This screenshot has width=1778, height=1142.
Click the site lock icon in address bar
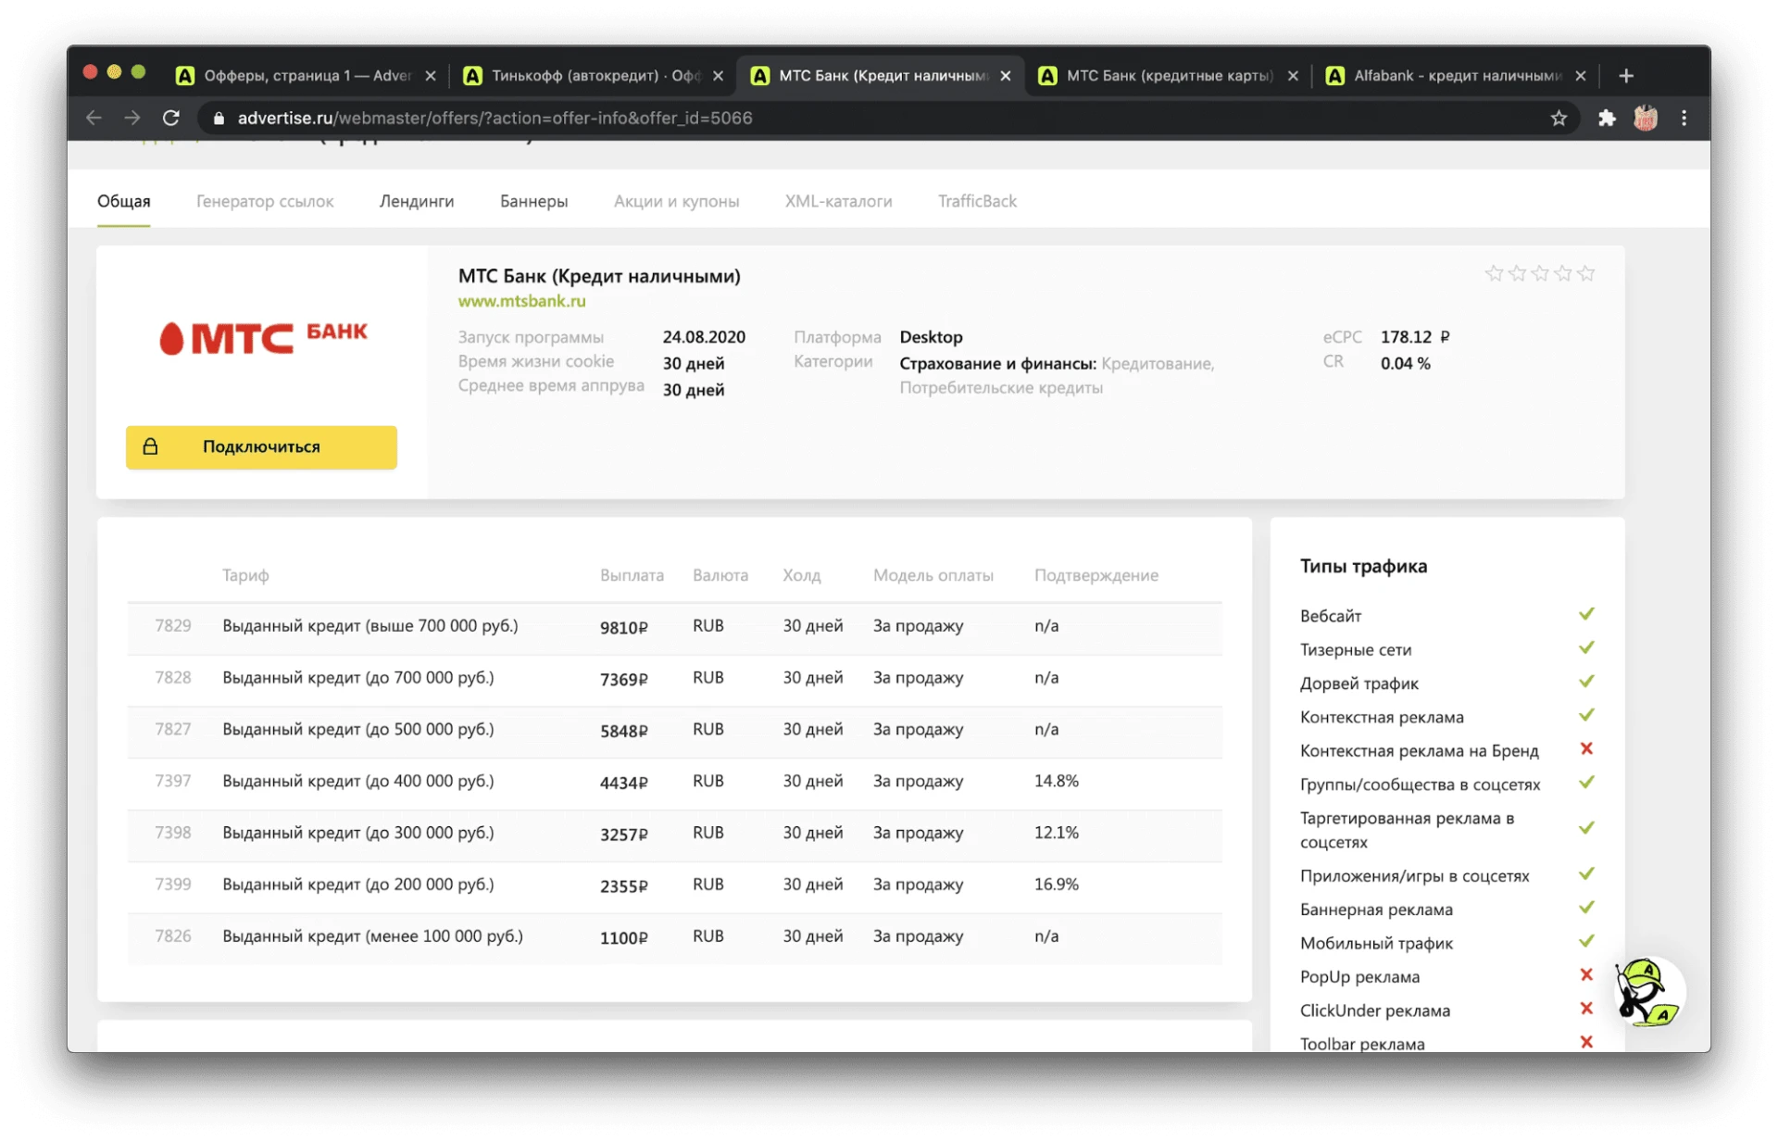(219, 119)
